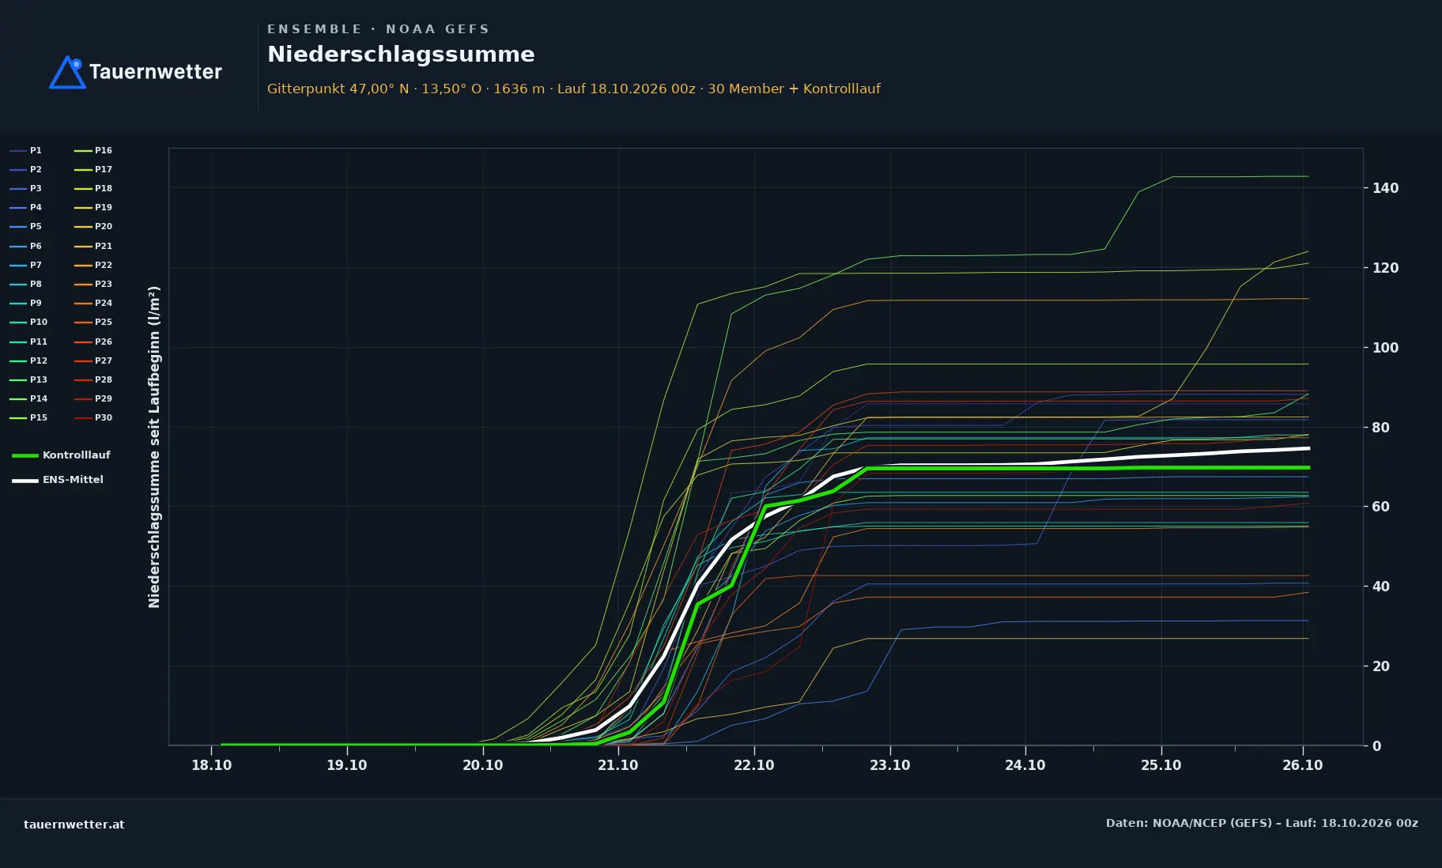Click the Daten: NOAA/NCEP (GEFS) footer credit
Viewport: 1442px width, 868px height.
pyautogui.click(x=1262, y=823)
